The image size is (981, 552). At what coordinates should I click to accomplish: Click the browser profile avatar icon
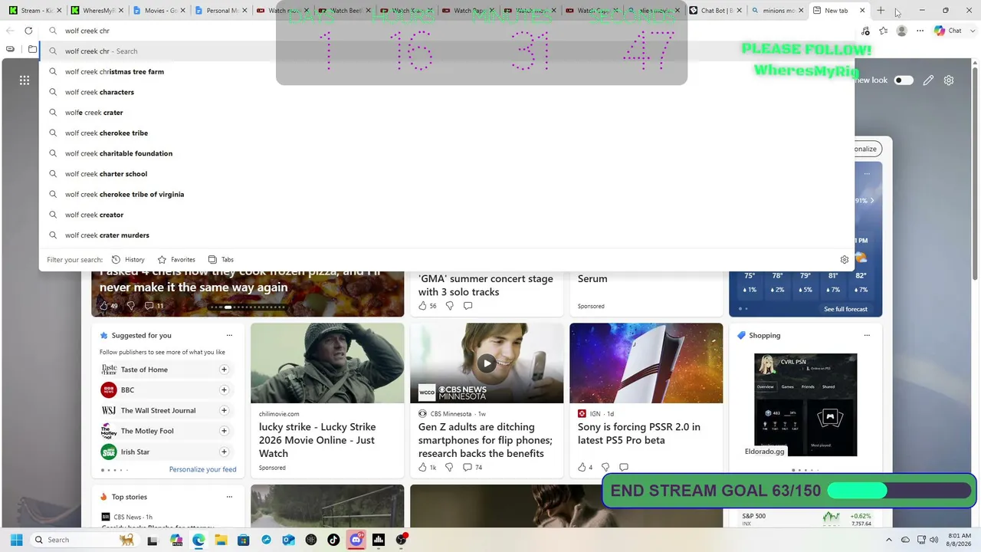(x=902, y=31)
